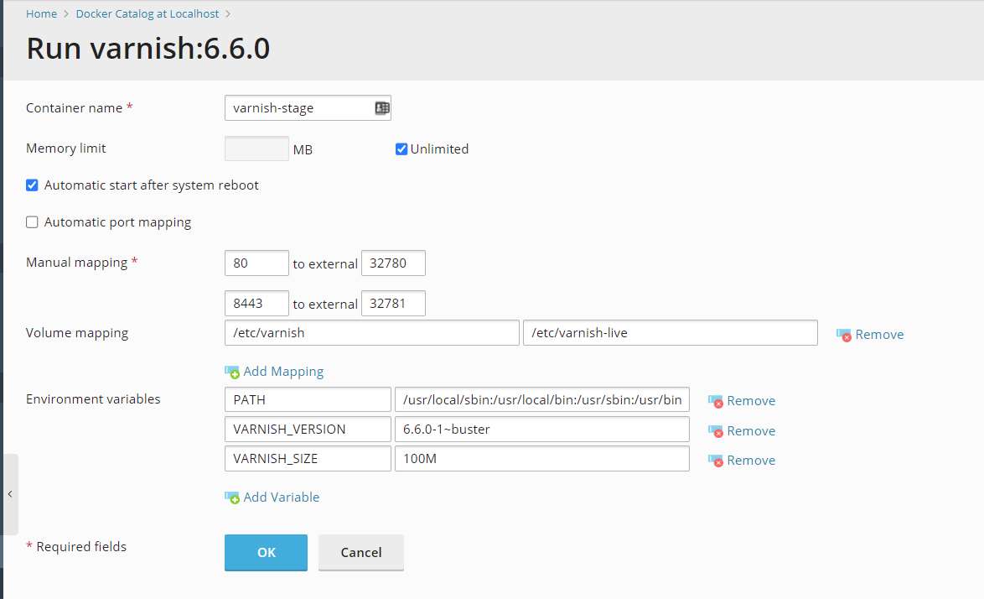Image resolution: width=984 pixels, height=599 pixels.
Task: Click the Memory limit MB input
Action: [256, 148]
